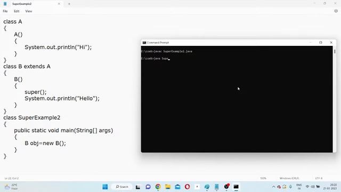Open File Explorer from taskbar
The image size is (341, 192).
[x=168, y=187]
